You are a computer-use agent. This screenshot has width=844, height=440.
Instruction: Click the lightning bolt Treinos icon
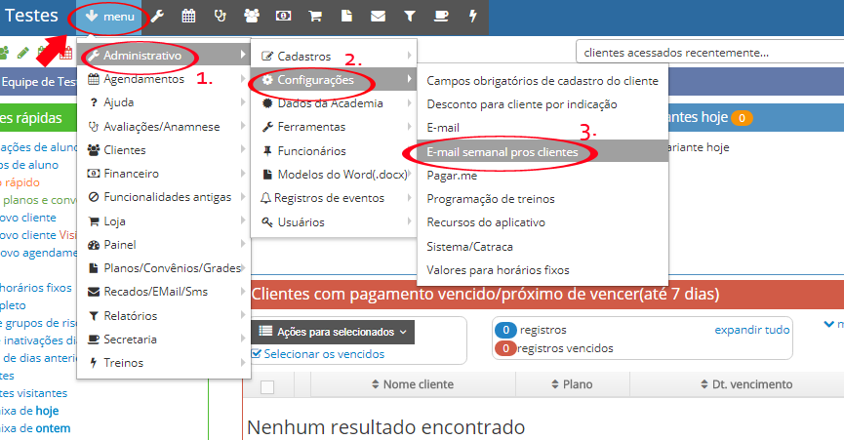(473, 17)
